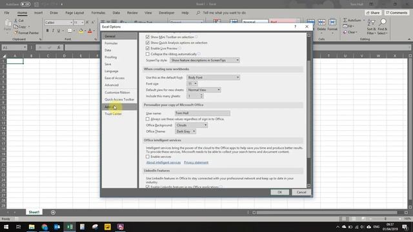Toggle the AutoSave switch
Screen dimensions: 413x232
(25, 5)
